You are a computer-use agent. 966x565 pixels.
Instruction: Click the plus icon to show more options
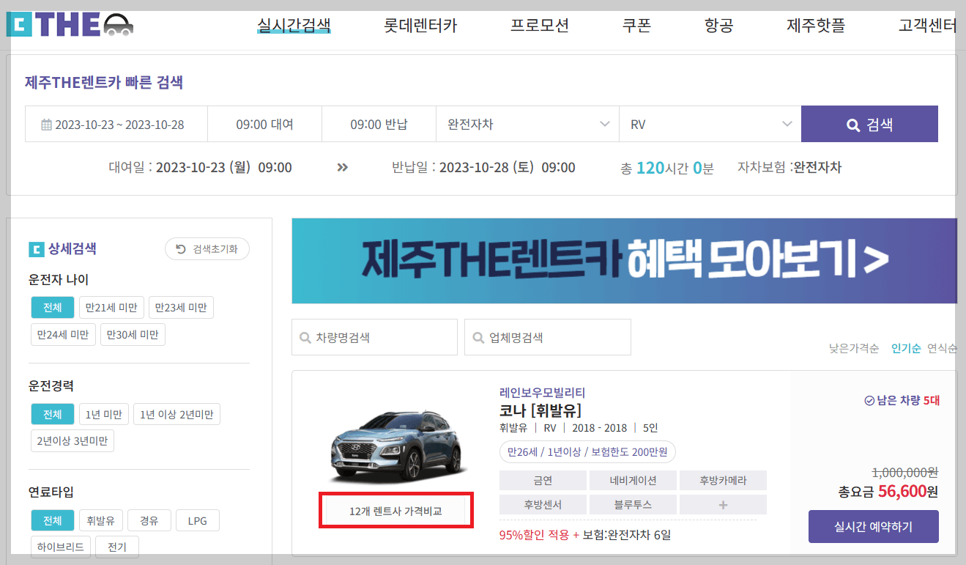(x=723, y=505)
